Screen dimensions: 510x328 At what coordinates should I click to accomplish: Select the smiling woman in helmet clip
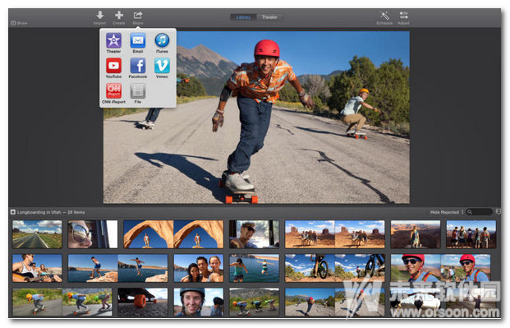coord(199,302)
